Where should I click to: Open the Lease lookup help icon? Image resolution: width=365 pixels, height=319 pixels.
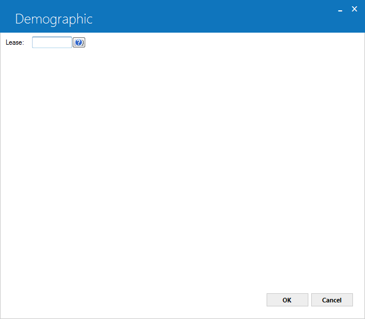pos(79,42)
